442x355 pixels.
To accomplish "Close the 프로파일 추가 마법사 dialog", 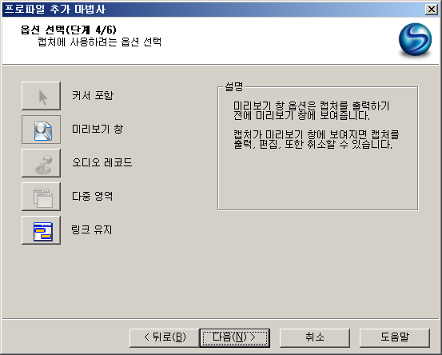I will [x=432, y=10].
